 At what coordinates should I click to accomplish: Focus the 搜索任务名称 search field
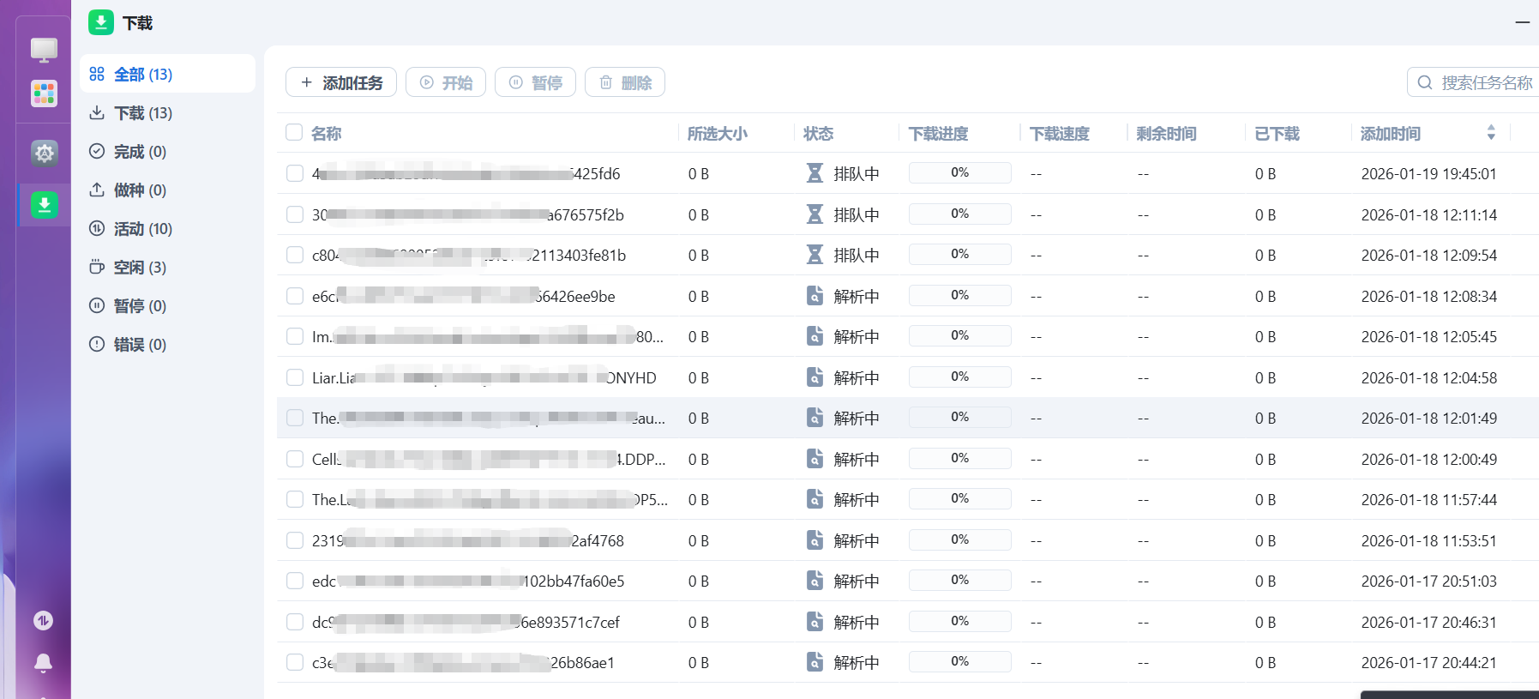(1473, 82)
